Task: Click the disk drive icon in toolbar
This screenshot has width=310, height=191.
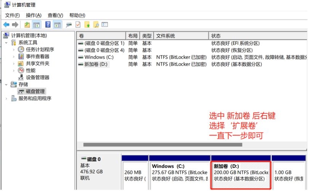Action: [69, 24]
